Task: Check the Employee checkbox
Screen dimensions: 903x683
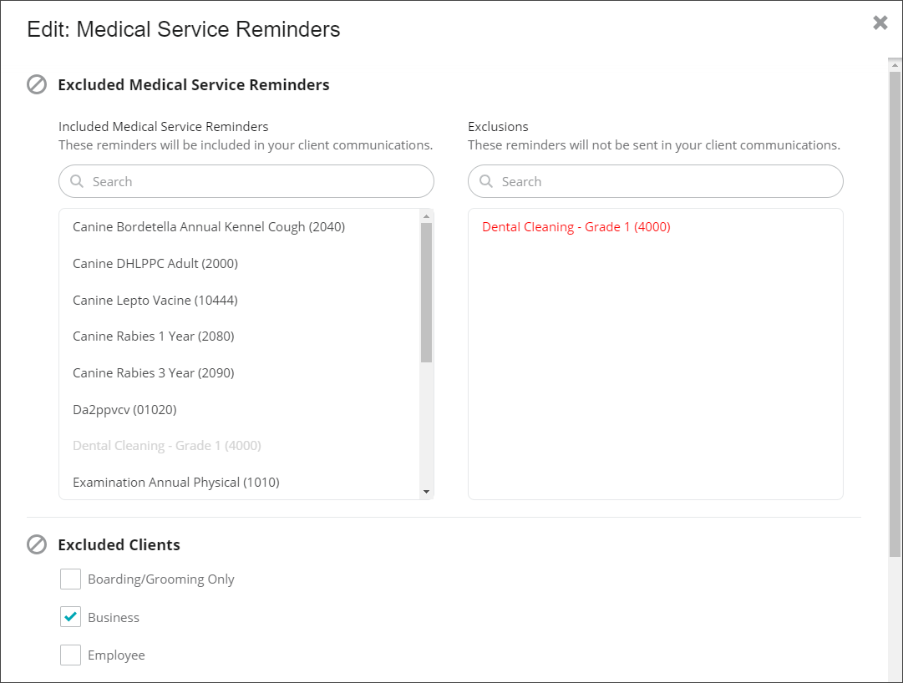Action: [70, 655]
